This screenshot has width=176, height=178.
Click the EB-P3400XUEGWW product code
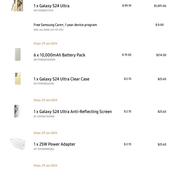tap(45, 60)
